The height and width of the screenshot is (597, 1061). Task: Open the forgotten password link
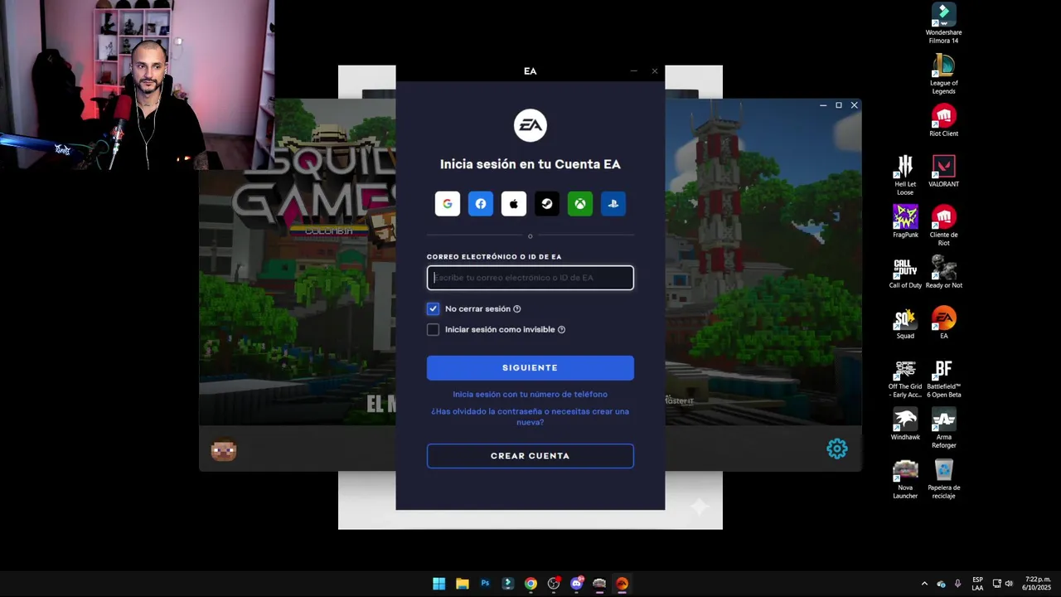(530, 417)
